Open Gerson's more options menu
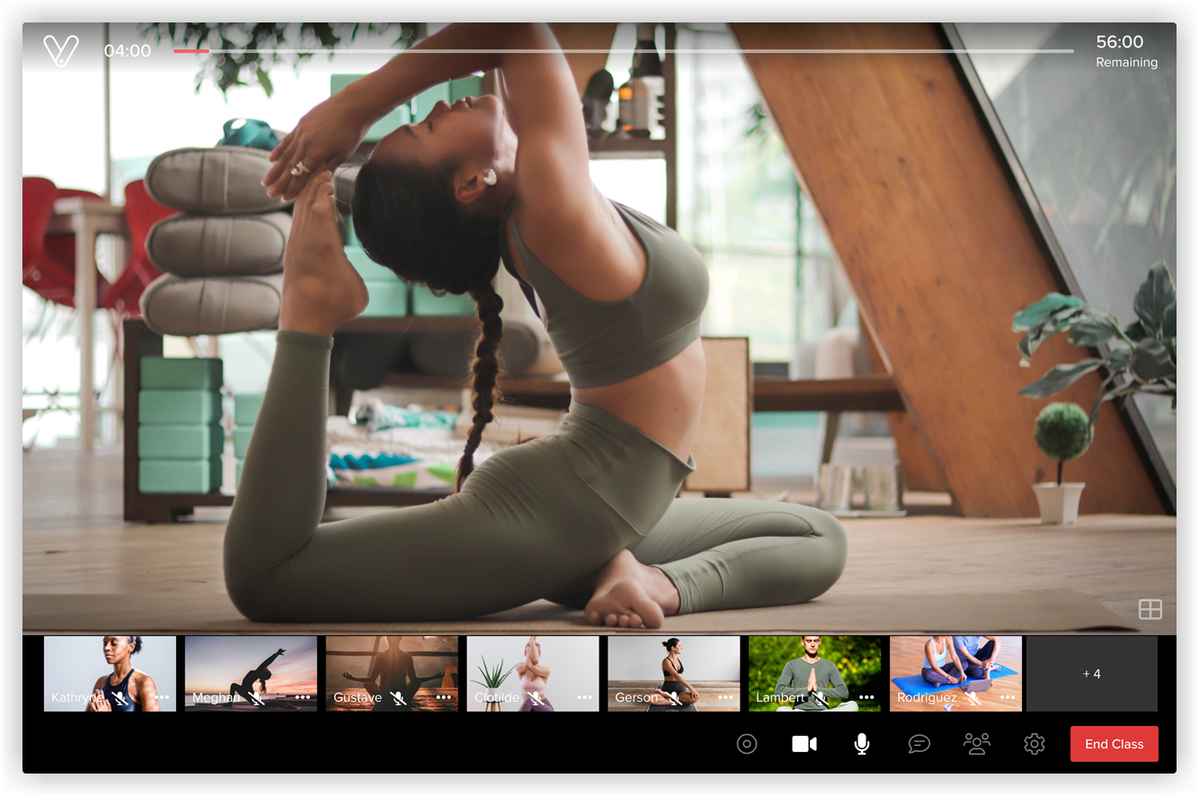1199x796 pixels. (726, 697)
